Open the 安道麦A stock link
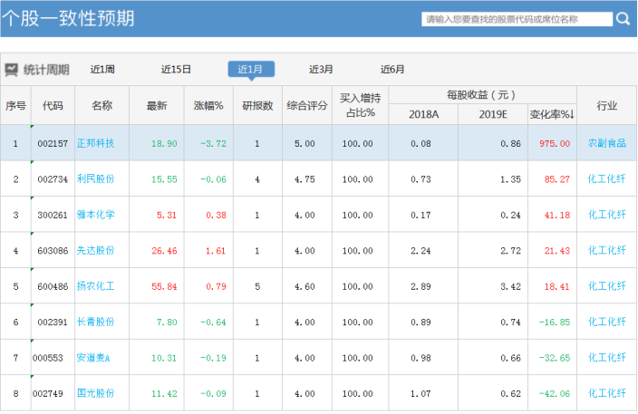 pos(93,358)
